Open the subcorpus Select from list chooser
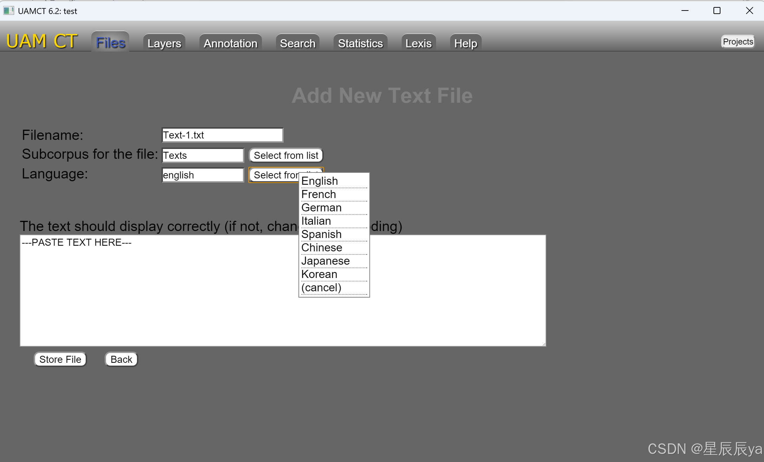Screen dimensions: 764x462 pyautogui.click(x=285, y=155)
